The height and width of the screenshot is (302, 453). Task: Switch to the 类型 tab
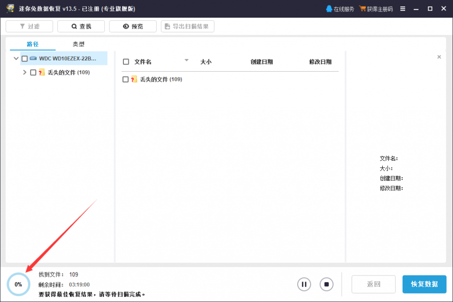coord(78,44)
